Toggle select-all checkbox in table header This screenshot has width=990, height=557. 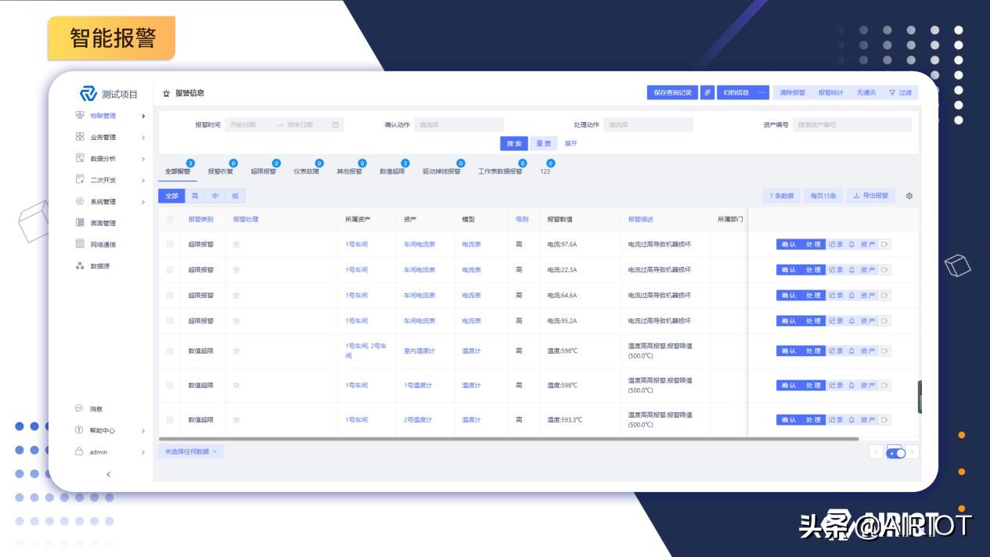point(170,219)
